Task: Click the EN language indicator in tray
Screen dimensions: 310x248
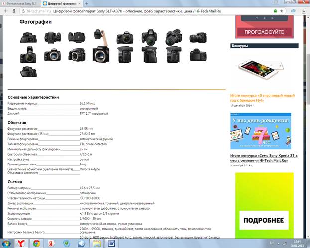Action: (272, 243)
